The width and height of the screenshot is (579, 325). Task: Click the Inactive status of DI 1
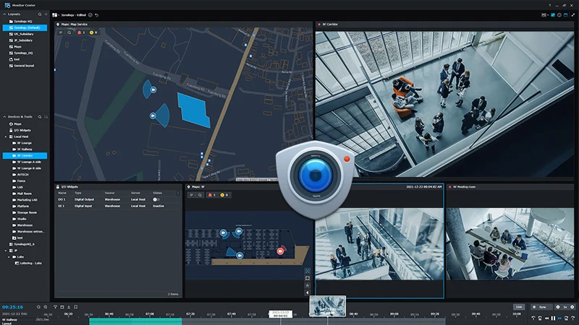[x=159, y=206]
